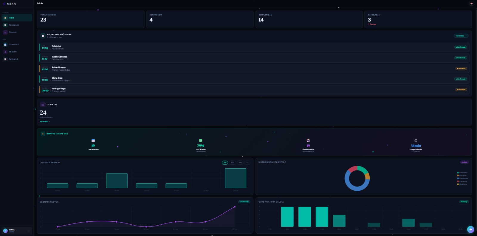
Task: Open Actividad from the sidebar
Action: coord(17,59)
